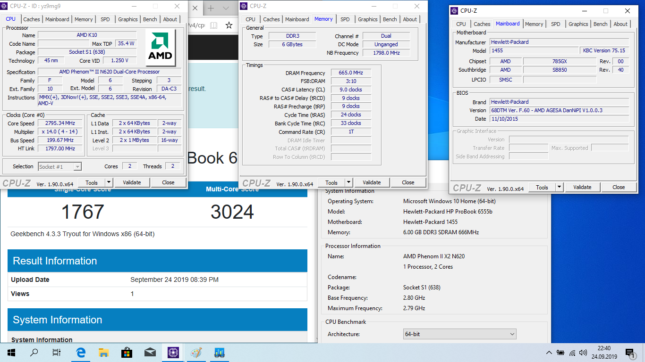The width and height of the screenshot is (645, 362).
Task: Click the title bar icon of the CPU-Z ID yz9mg9 window
Action: point(5,6)
